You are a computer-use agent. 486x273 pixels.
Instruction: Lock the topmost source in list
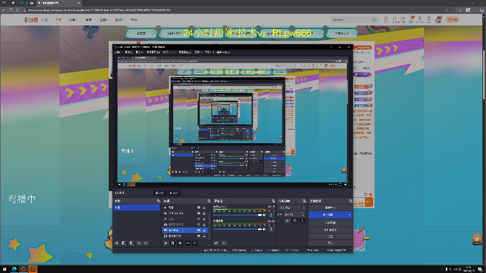[x=204, y=207]
